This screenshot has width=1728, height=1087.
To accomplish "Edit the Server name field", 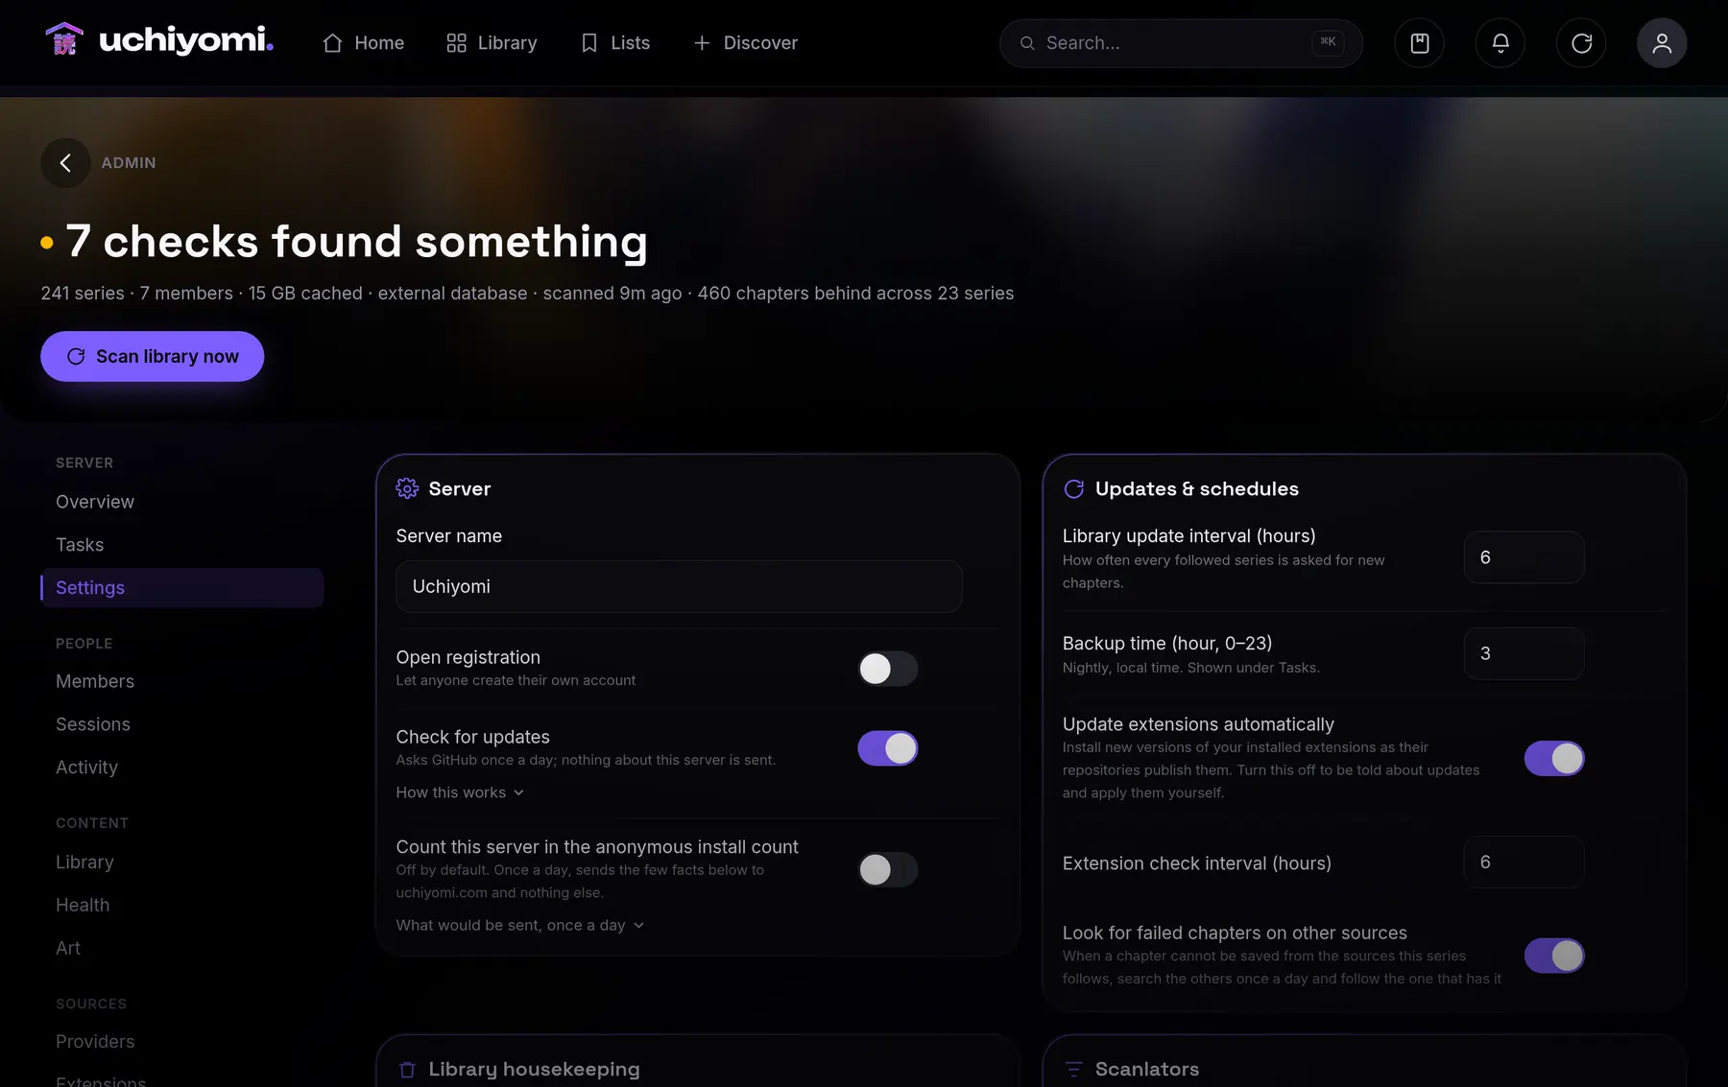I will tap(679, 586).
